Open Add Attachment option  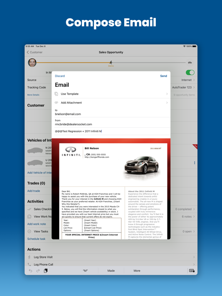click(x=111, y=103)
